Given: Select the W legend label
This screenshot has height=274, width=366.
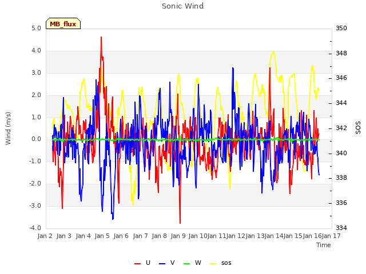Looking at the screenshot, I should (x=198, y=263).
